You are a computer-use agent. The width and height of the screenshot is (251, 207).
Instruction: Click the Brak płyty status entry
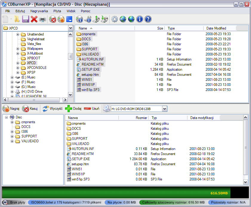(x=14, y=203)
